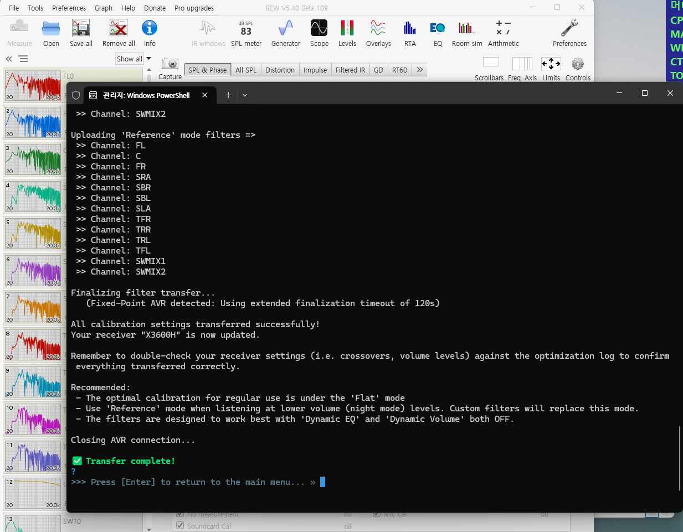Open the RTA analyzer
The height and width of the screenshot is (532, 683).
[x=410, y=33]
